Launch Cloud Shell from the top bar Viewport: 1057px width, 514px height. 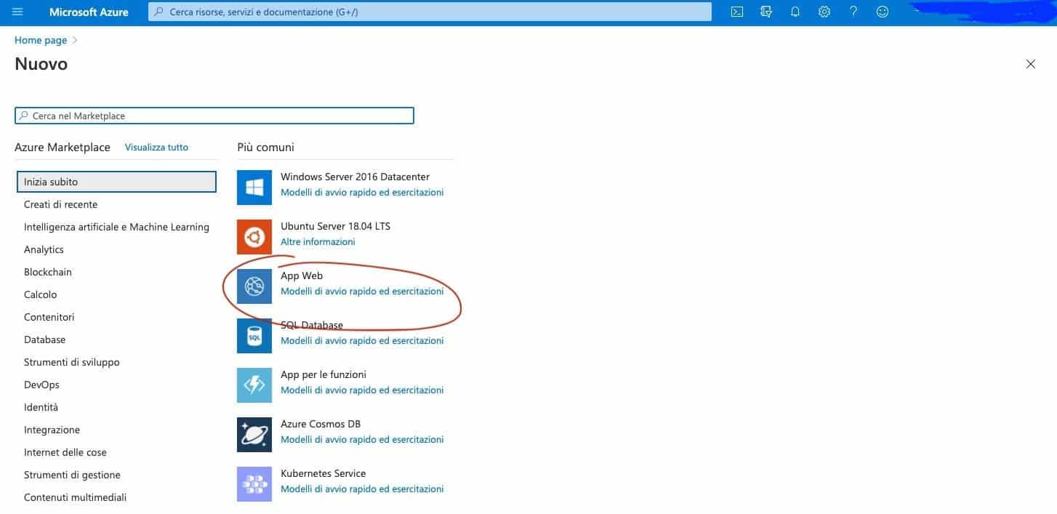point(737,12)
